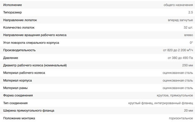195x125 pixels.
Task: Select the 'Типоразмер' label
Action: [x=13, y=12]
